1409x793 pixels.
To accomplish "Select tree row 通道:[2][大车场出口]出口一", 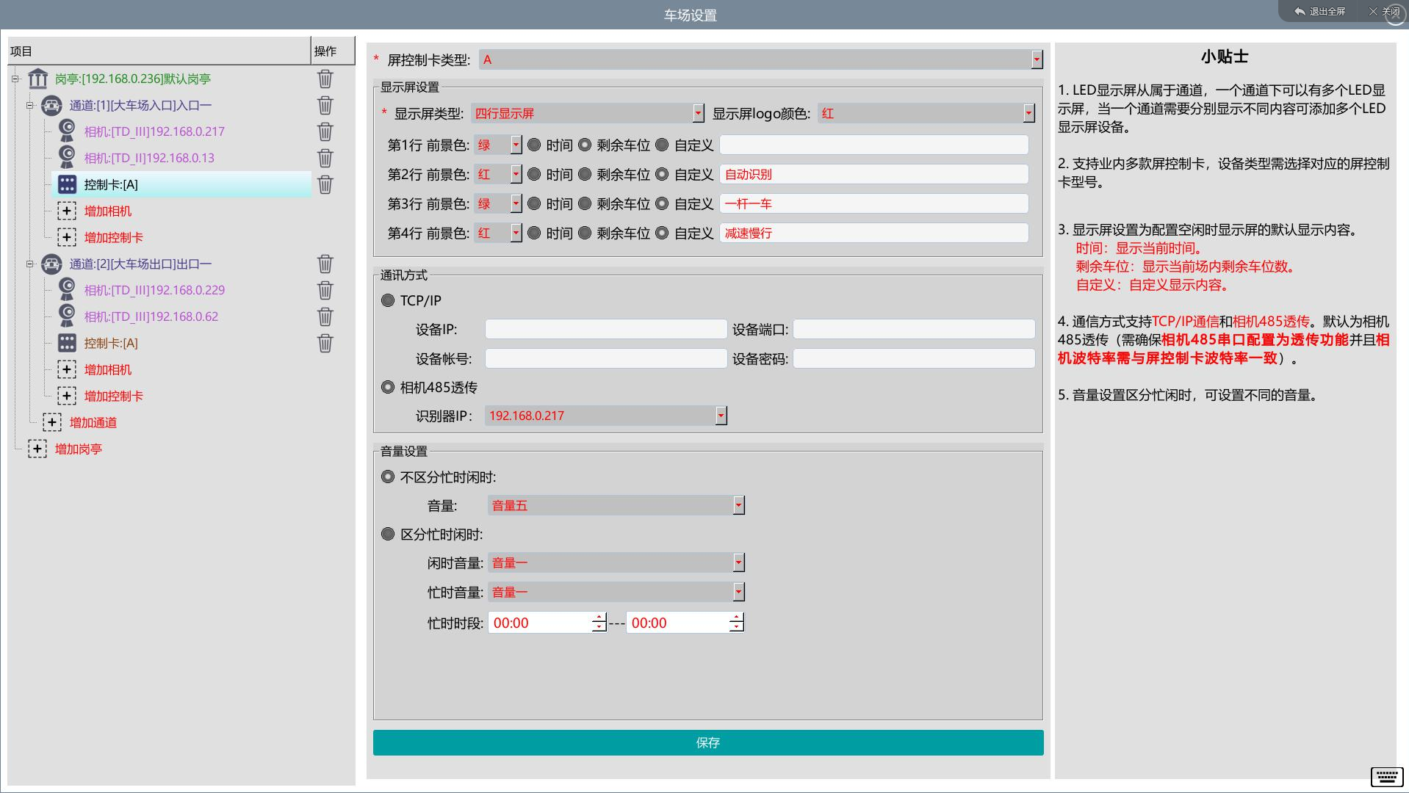I will [140, 264].
